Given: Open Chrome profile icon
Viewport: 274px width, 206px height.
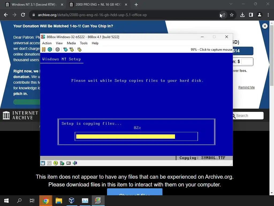Looking at the screenshot, I should [x=260, y=15].
